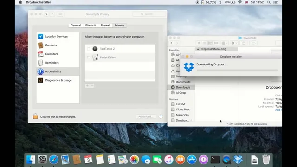Click the Bluetooth icon in menu bar
This screenshot has width=297, height=167.
(x=220, y=2)
